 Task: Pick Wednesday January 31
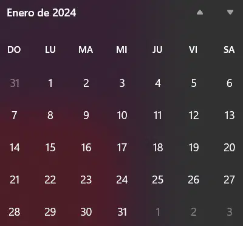(122, 212)
